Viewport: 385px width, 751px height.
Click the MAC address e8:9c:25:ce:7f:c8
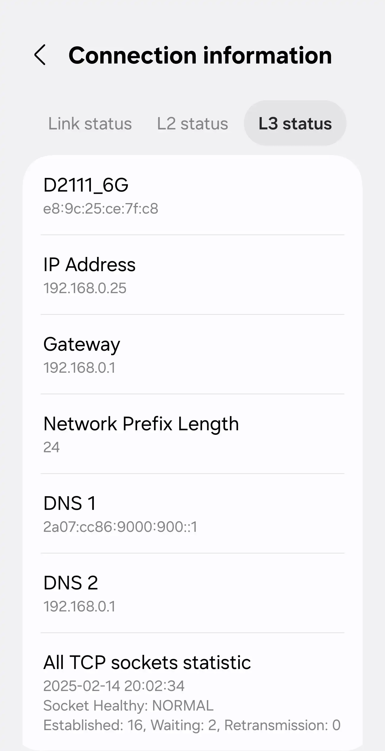(101, 209)
